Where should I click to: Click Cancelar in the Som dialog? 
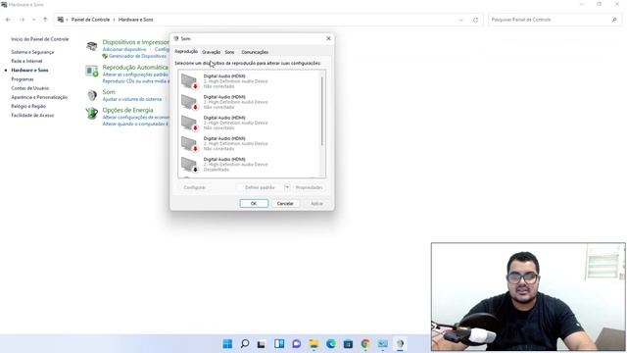point(285,203)
